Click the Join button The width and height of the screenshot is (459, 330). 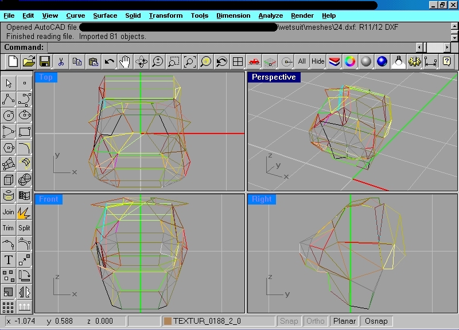tap(9, 212)
